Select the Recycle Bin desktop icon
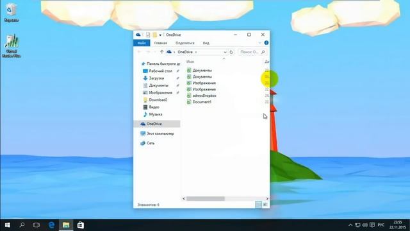 click(12, 13)
